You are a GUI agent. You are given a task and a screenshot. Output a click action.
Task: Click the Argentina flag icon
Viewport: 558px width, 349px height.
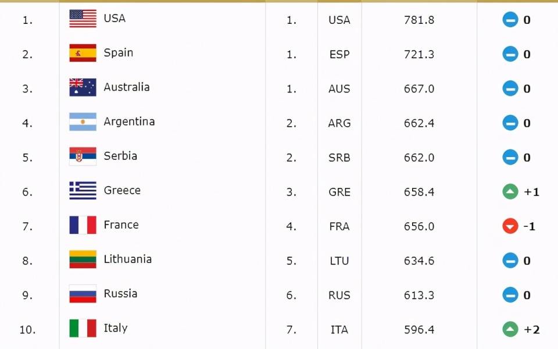pos(83,122)
